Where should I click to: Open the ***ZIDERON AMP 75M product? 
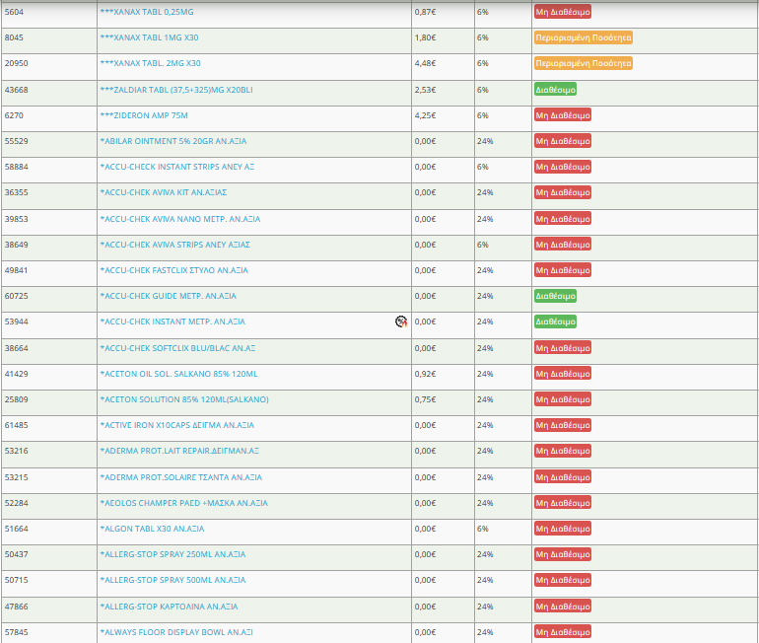coord(144,115)
